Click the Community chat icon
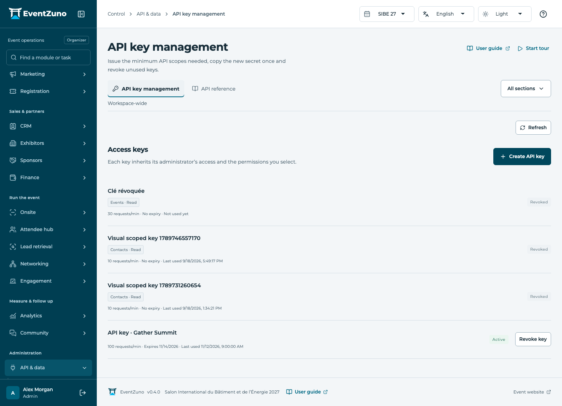 tap(13, 333)
